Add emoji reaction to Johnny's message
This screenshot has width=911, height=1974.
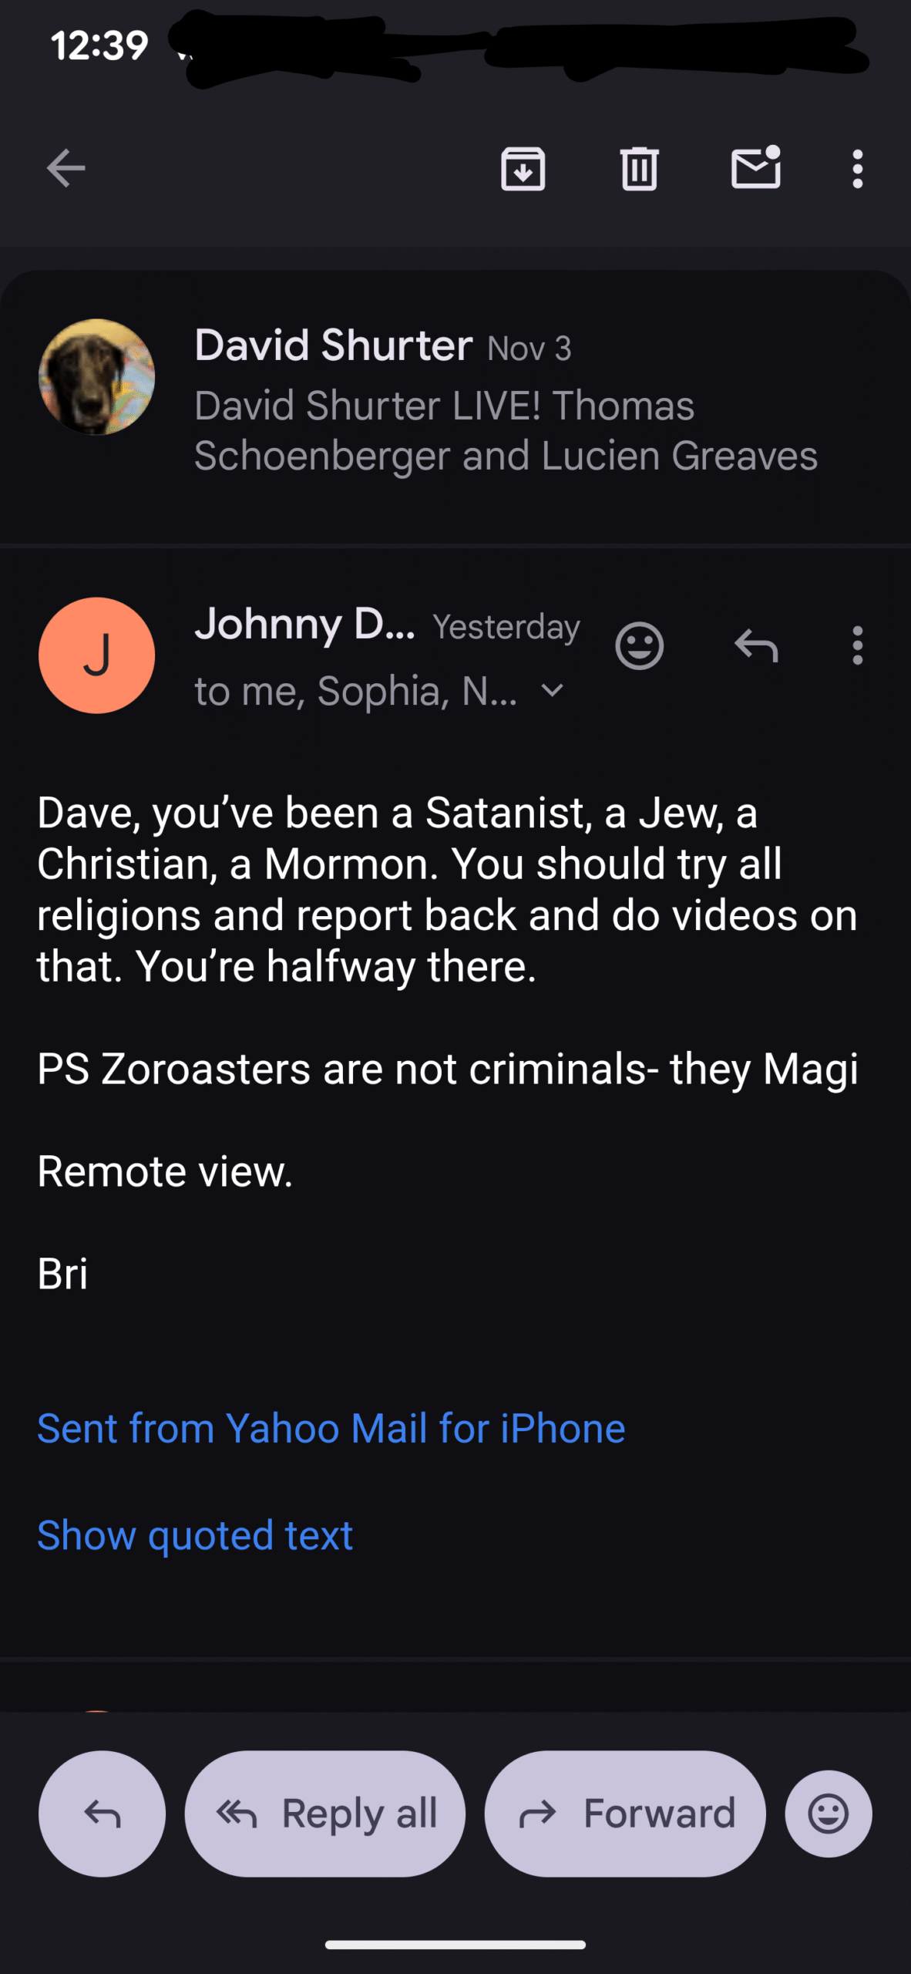coord(639,645)
